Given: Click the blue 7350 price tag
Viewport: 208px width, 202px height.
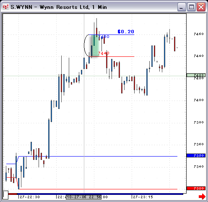Looking at the screenshot, I should 196,155.
